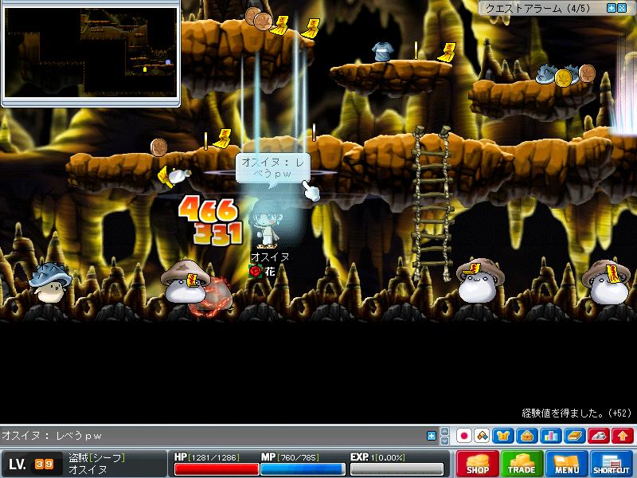Click the blue-capped mushroom monster
This screenshot has height=478, width=637.
click(50, 283)
